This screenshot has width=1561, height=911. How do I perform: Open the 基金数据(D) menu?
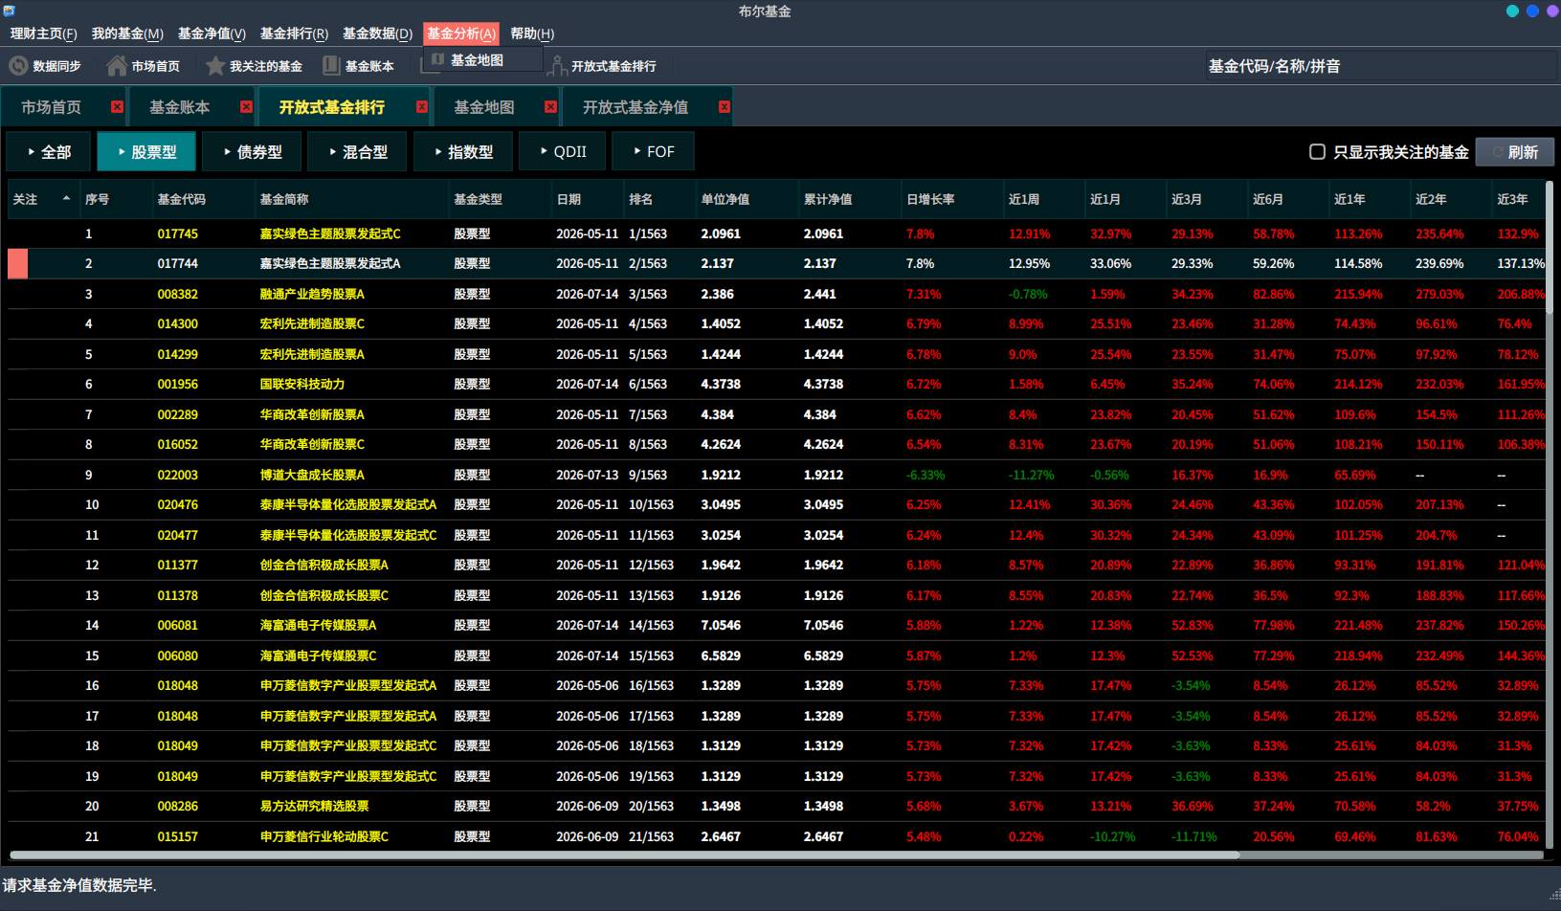pos(377,33)
